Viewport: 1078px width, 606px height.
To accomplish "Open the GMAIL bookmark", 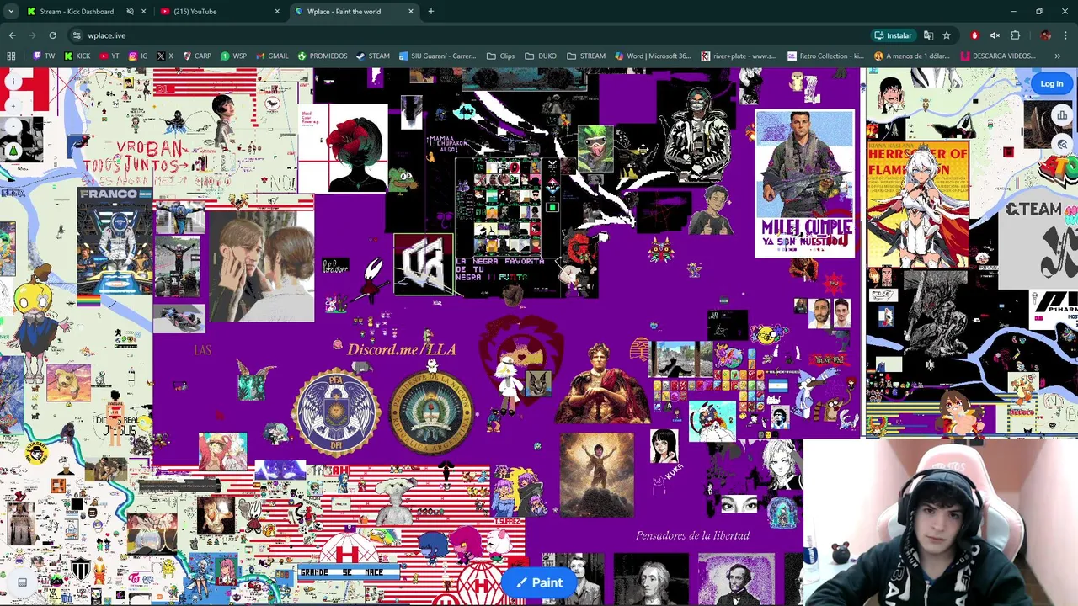I will (x=272, y=56).
